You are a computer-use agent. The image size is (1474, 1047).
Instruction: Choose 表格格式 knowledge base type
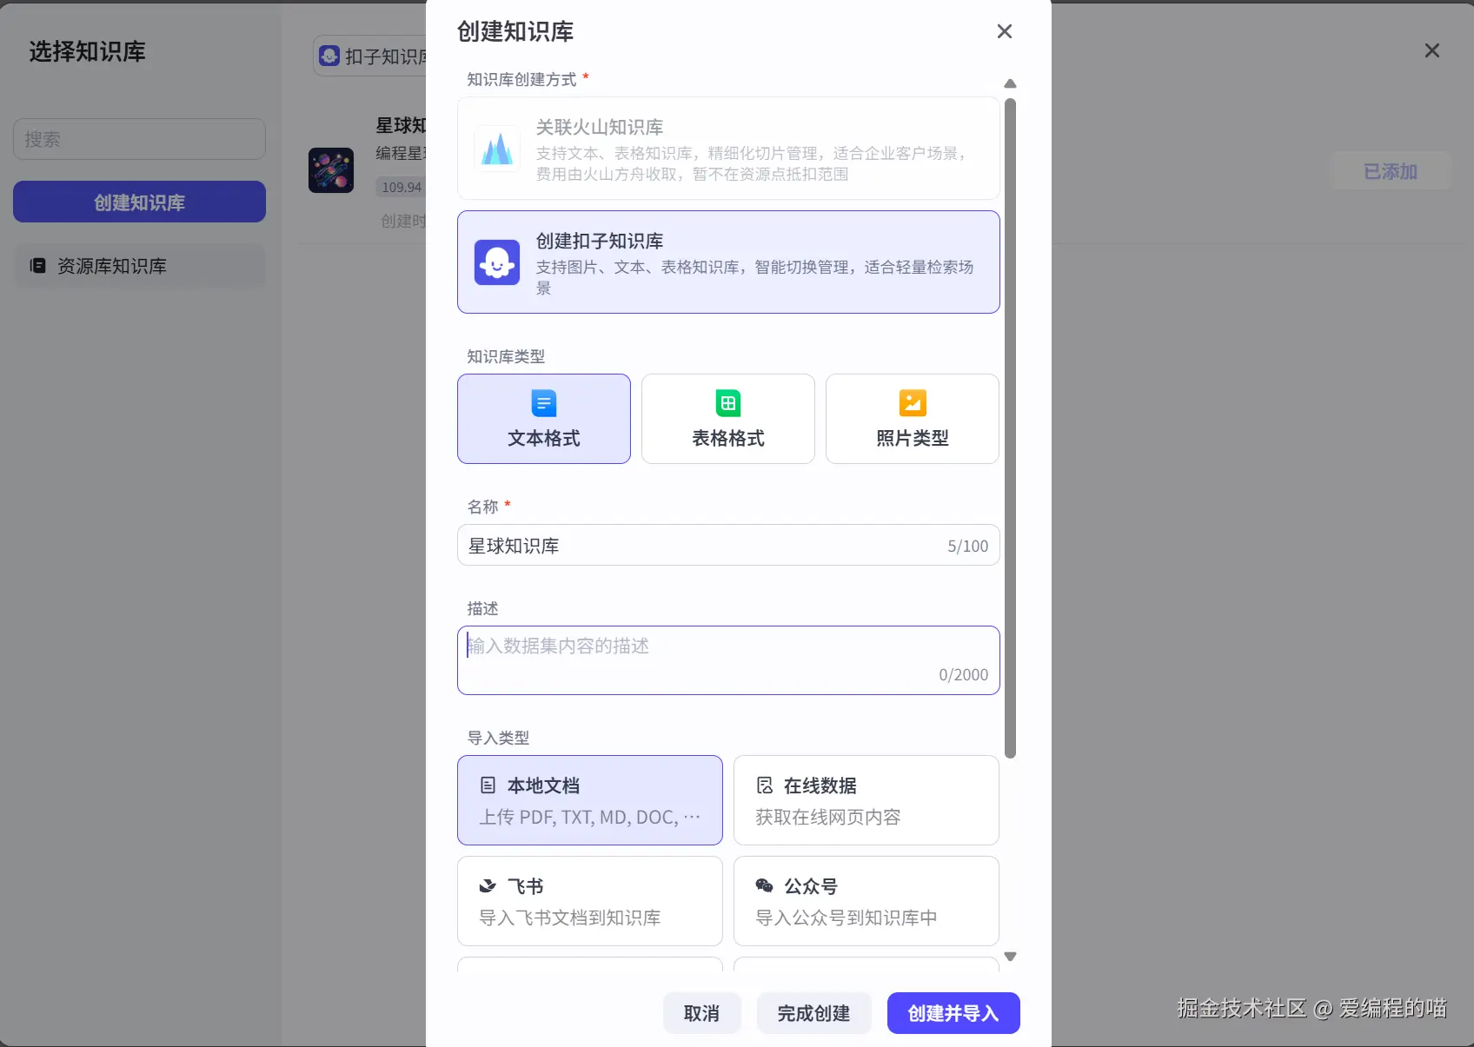click(x=728, y=419)
